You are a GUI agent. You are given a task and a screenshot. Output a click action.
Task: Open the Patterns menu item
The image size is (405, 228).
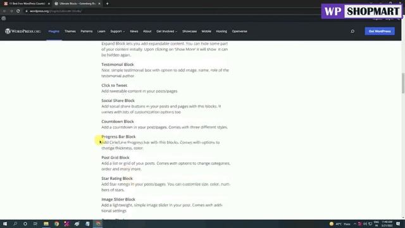(87, 31)
